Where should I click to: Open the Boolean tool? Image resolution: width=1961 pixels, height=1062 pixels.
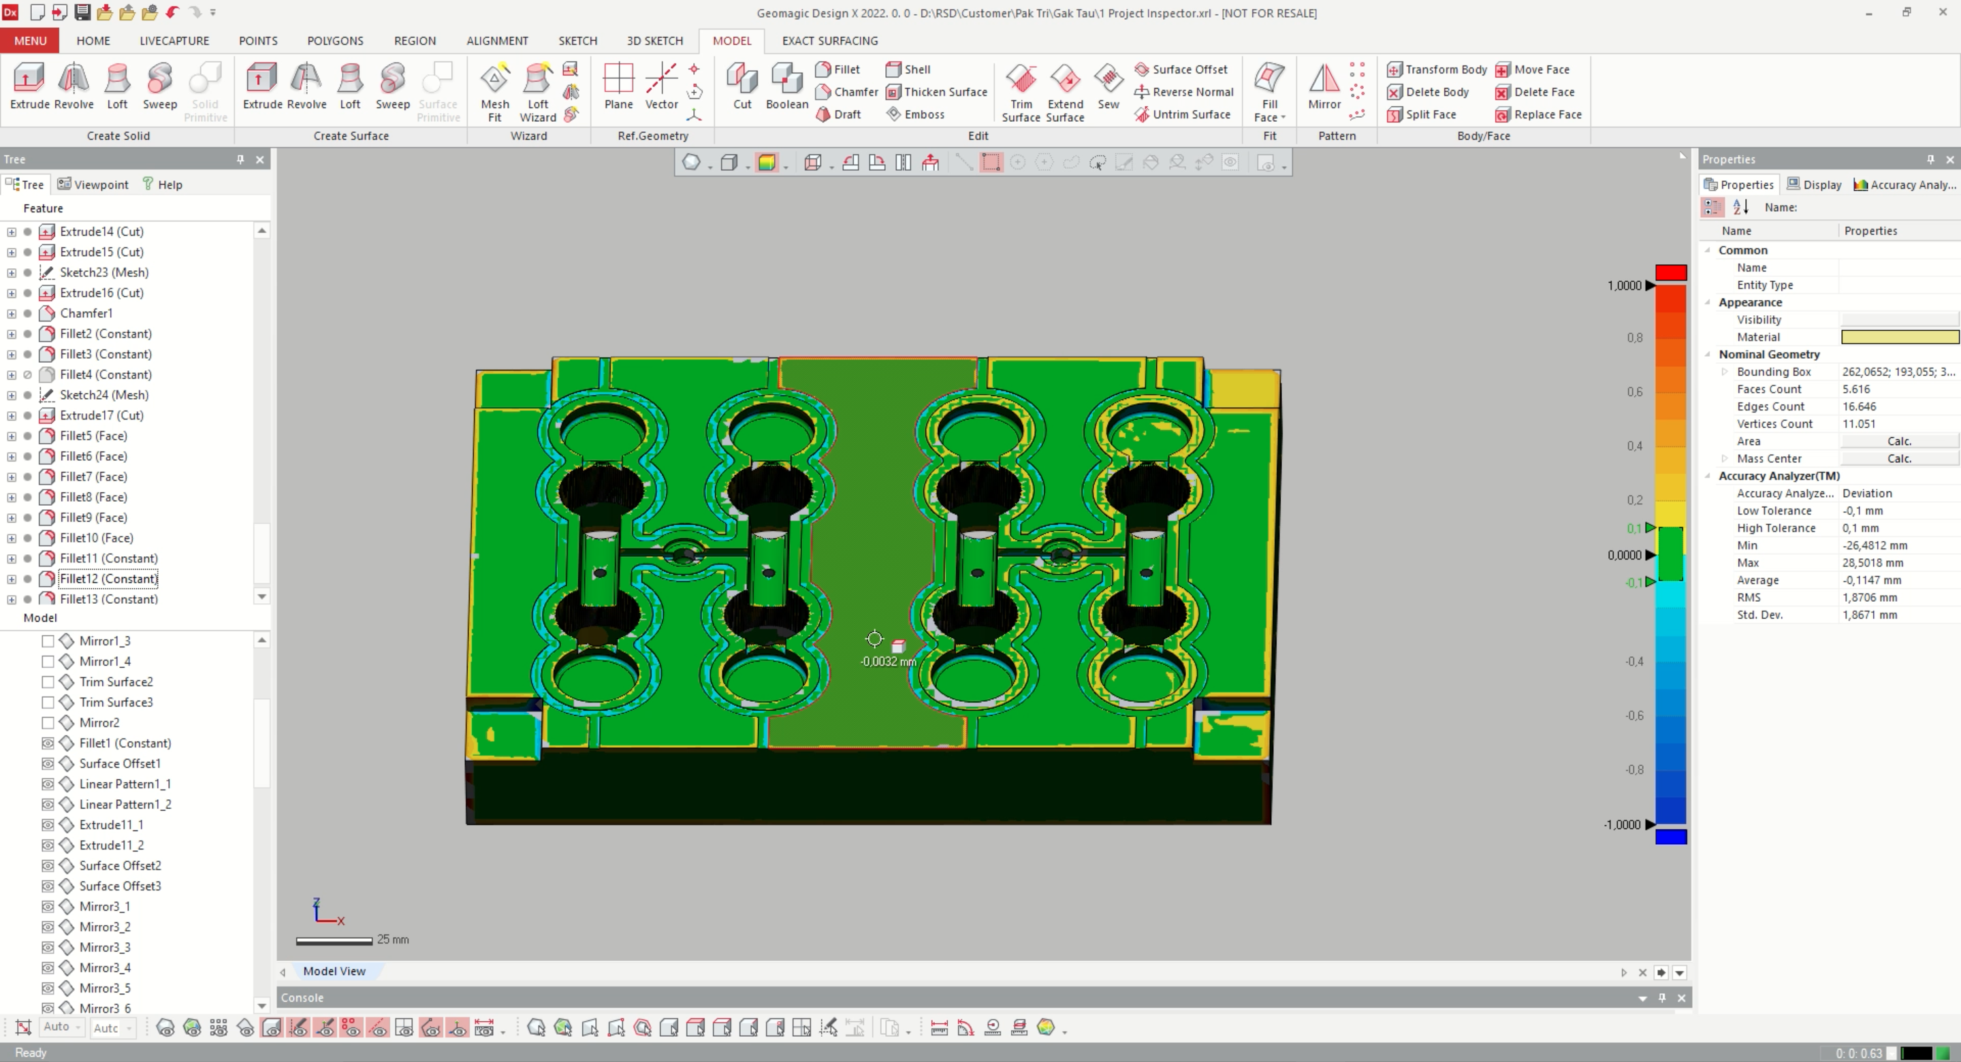pyautogui.click(x=786, y=86)
